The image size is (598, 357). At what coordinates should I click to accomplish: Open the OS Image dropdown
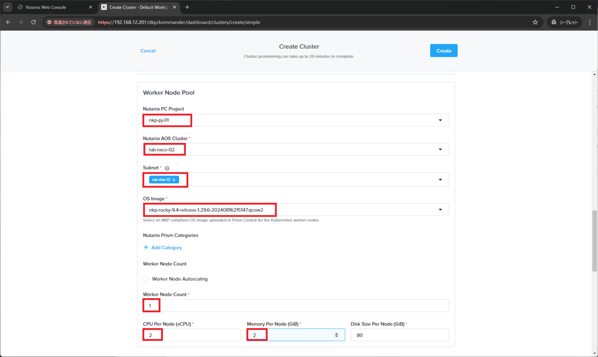296,210
